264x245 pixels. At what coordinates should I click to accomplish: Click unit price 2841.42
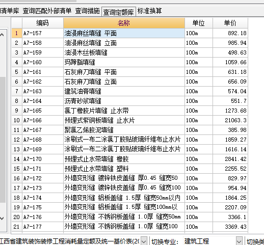235,159
